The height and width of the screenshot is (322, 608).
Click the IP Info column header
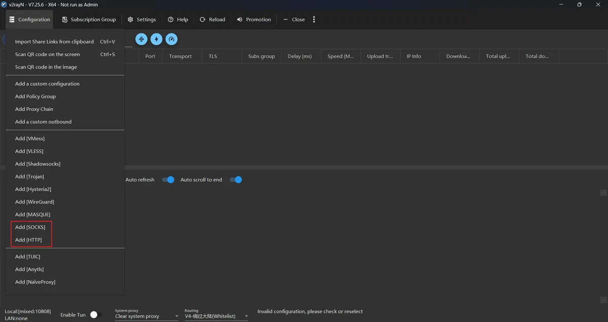tap(420, 56)
